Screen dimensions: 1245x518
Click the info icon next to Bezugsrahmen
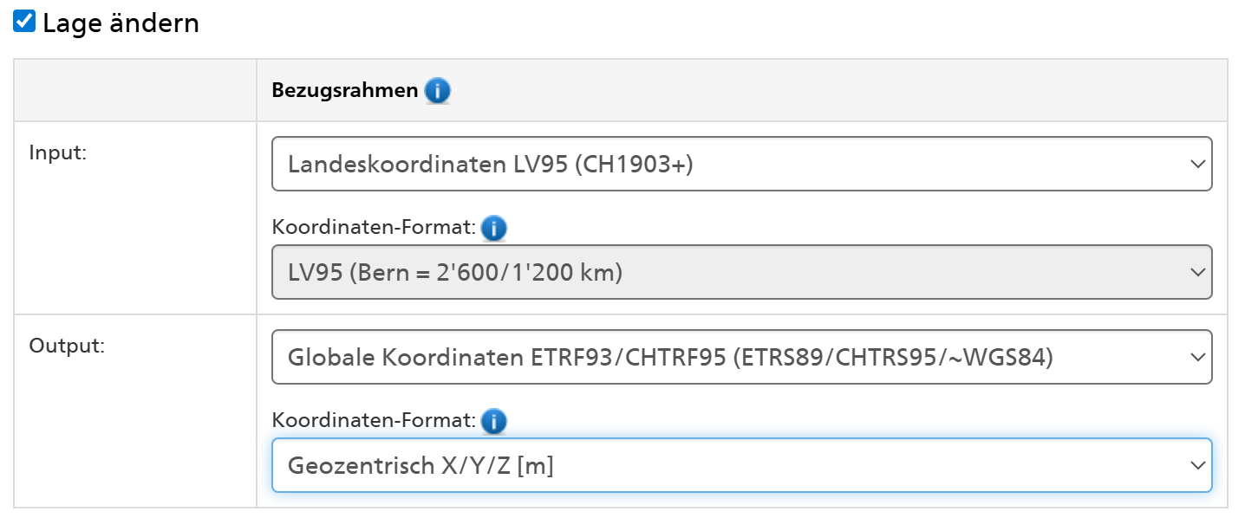coord(438,90)
